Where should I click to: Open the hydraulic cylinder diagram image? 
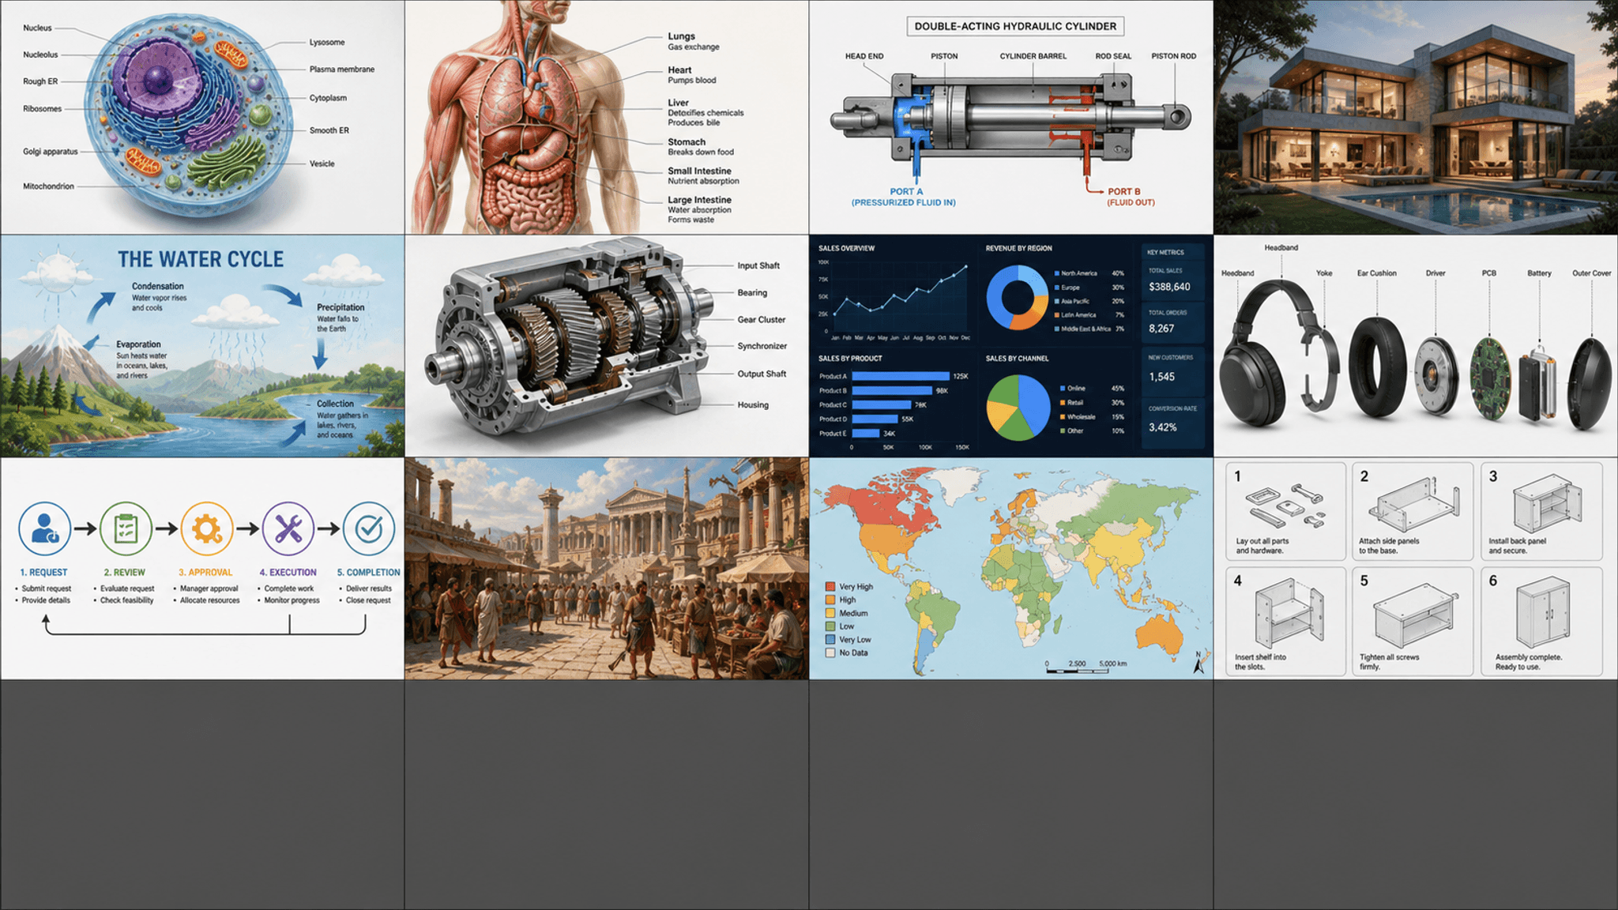click(1011, 117)
